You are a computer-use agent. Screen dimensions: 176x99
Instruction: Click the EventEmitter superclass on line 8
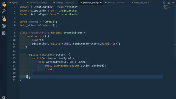tap(73, 33)
